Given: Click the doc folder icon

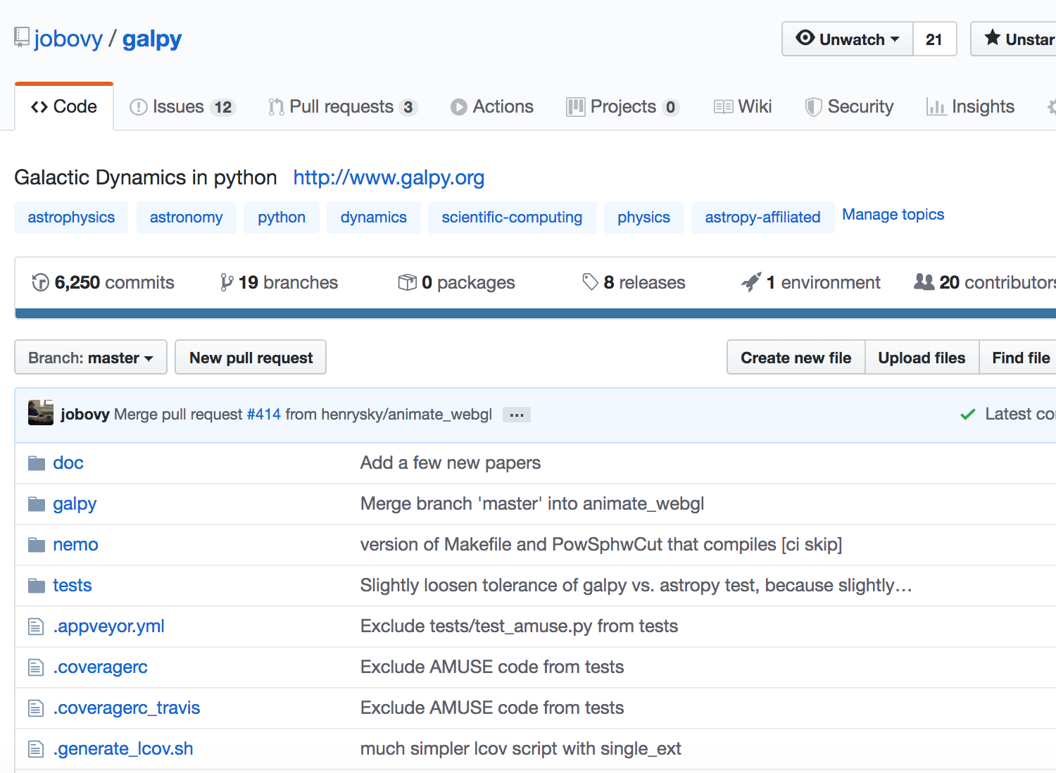Looking at the screenshot, I should pos(36,463).
